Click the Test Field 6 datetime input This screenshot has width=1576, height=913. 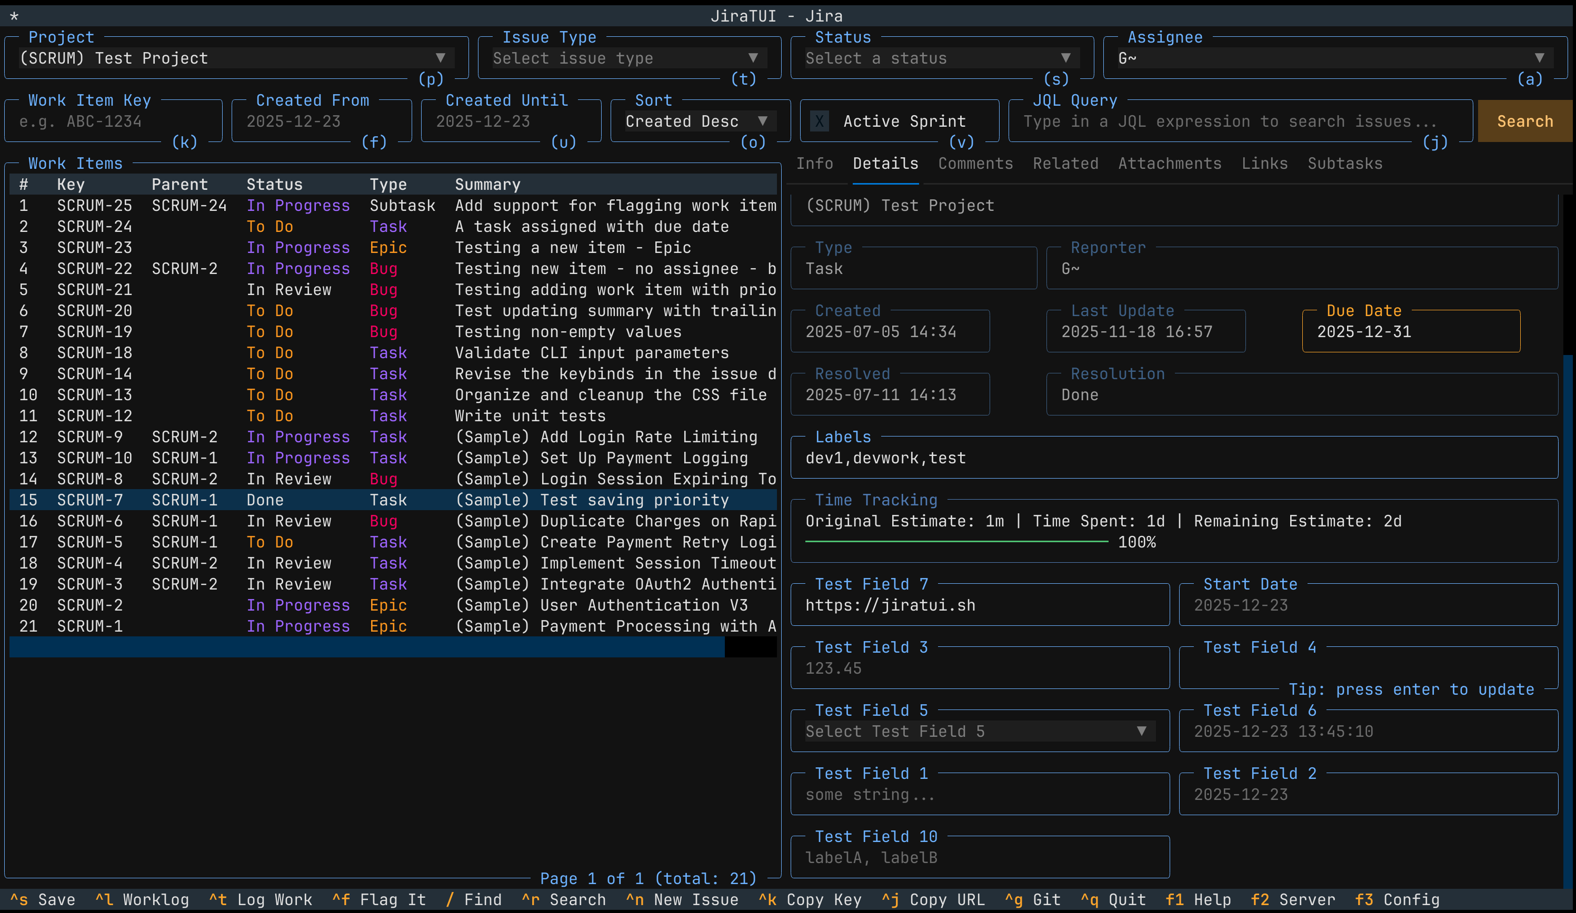1369,731
